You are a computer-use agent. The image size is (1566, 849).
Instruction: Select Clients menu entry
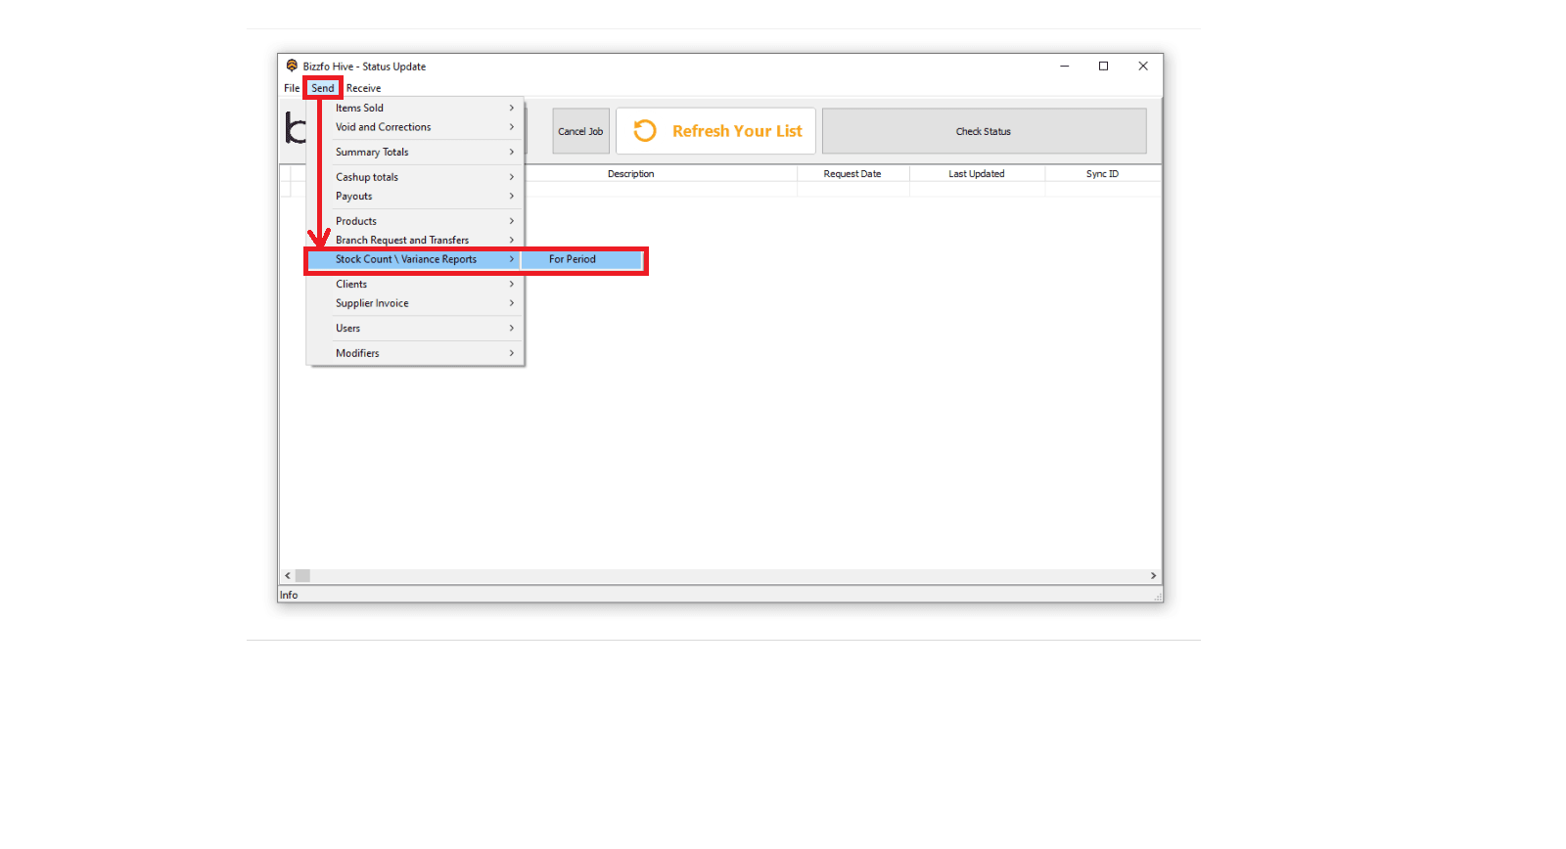pos(415,284)
